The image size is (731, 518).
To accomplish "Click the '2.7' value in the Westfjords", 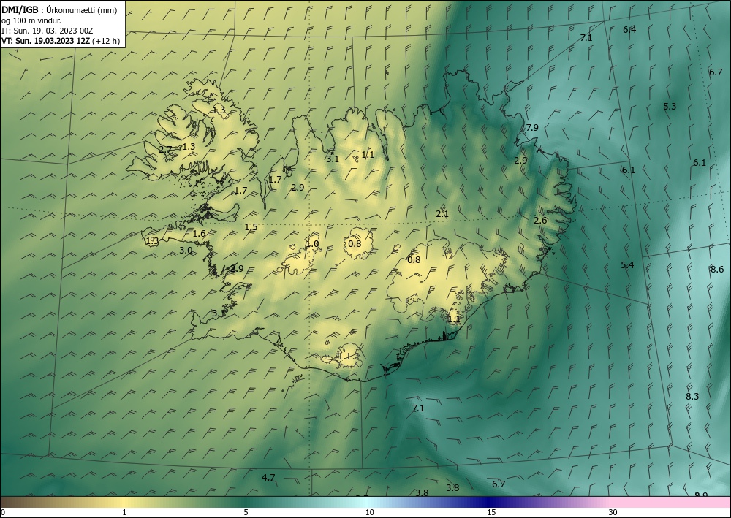I will (165, 150).
